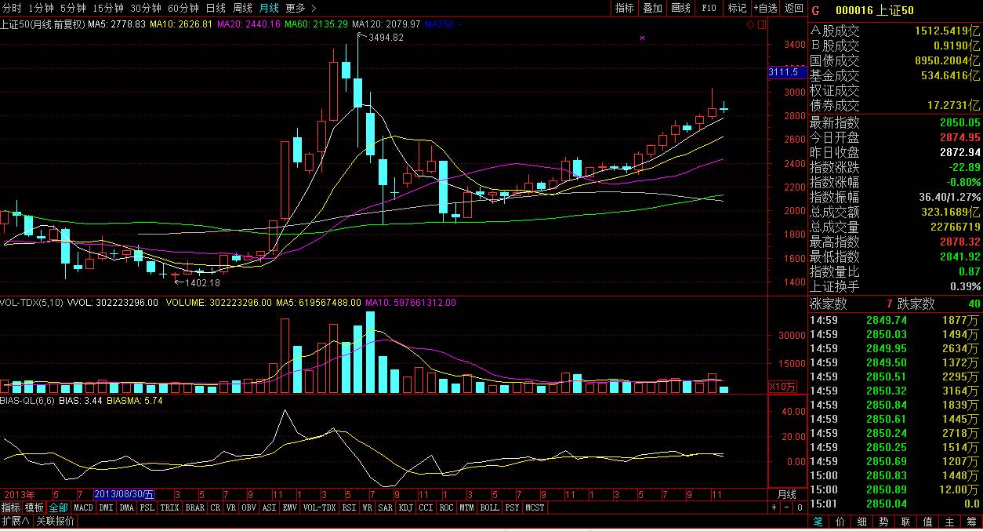Select the 全部 indicators tab

click(x=59, y=507)
